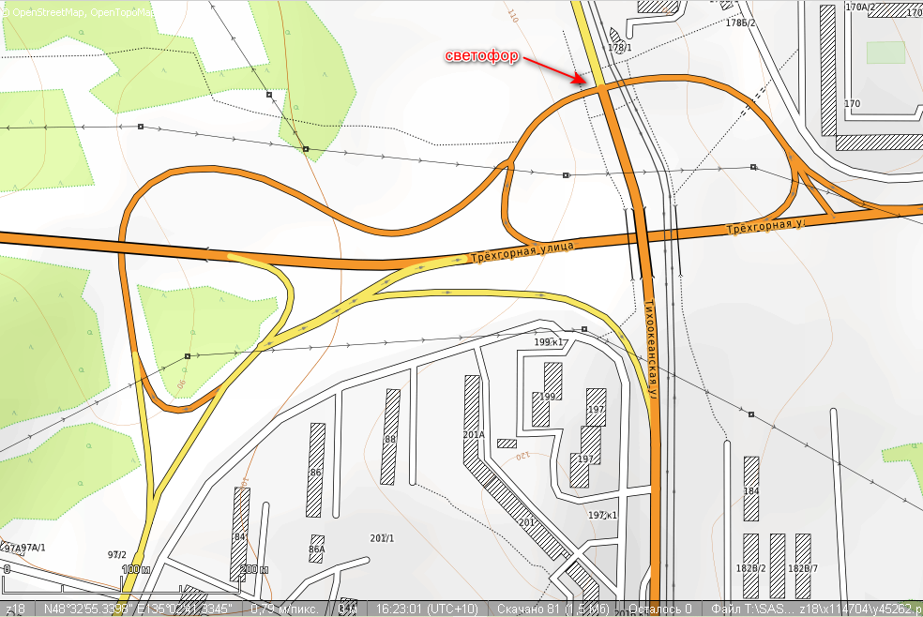Click the power pylon marker near 199 к1
This screenshot has height=617, width=923.
(584, 329)
